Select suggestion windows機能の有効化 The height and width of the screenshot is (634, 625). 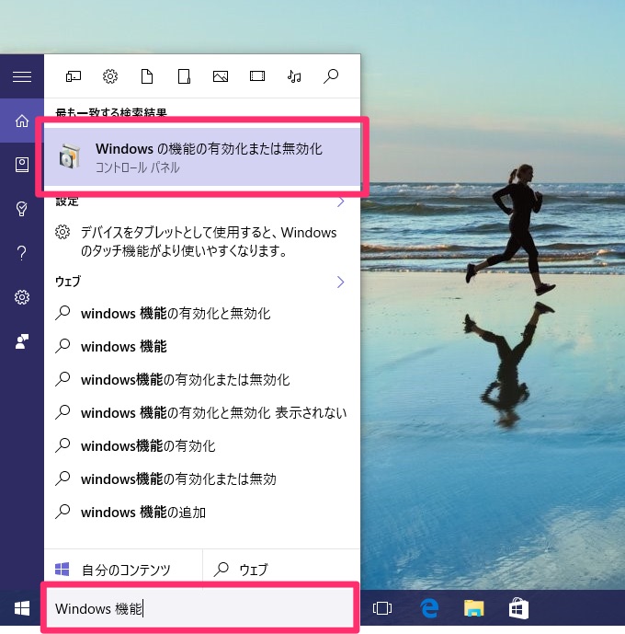click(x=202, y=446)
